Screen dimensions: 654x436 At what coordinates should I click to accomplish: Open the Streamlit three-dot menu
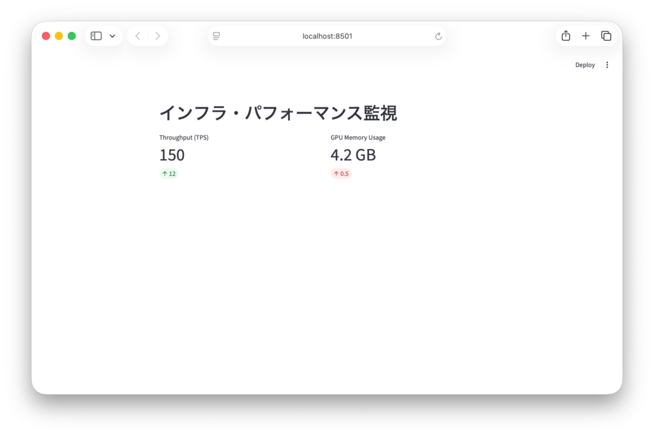[607, 65]
